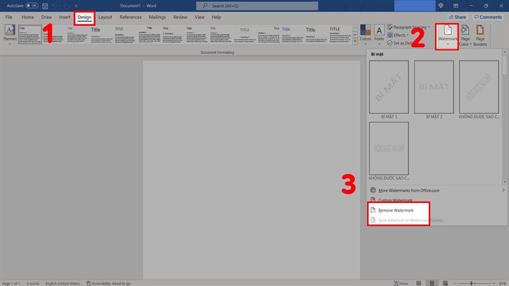Click the Watermark button in ribbon
The height and width of the screenshot is (286, 509).
pyautogui.click(x=447, y=34)
